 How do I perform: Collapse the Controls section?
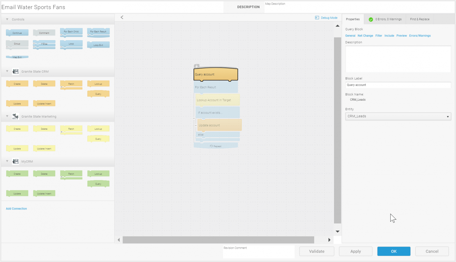click(7, 19)
